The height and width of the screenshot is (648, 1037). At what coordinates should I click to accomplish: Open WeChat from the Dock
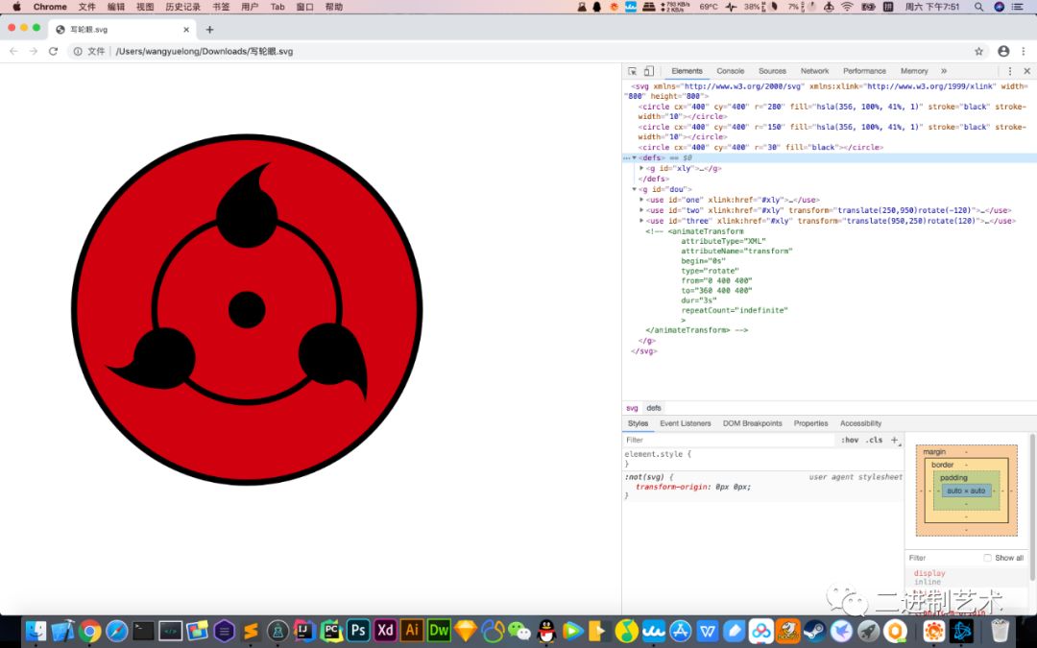[519, 631]
